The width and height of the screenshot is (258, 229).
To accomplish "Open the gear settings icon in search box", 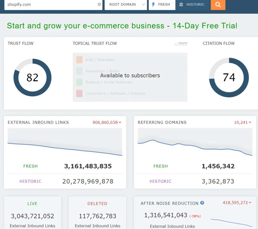I will tap(99, 5).
